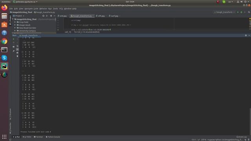This screenshot has height=141, width=251.
Task: Switch to the surf.jpg editor tab
Action: point(114,16)
